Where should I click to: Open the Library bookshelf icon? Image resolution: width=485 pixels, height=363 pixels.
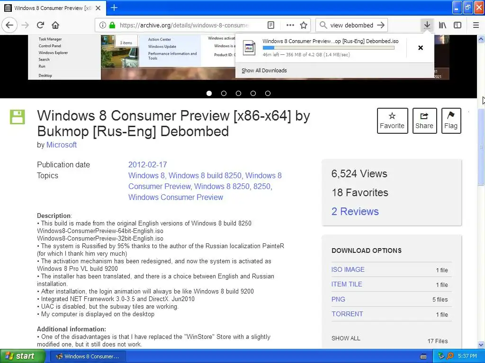click(442, 25)
